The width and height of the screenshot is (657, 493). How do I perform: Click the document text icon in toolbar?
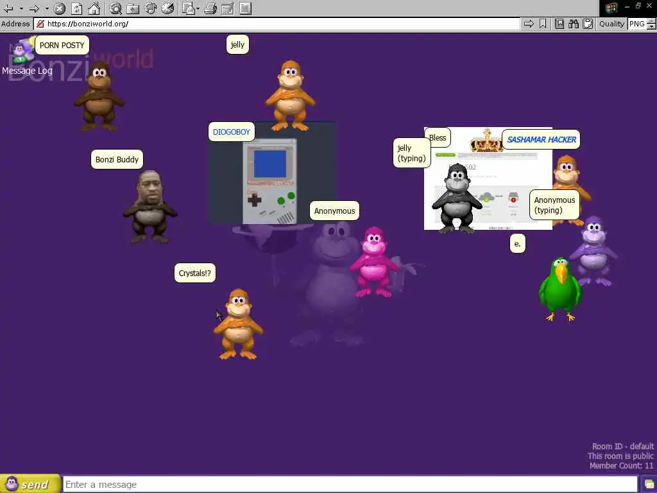point(246,8)
